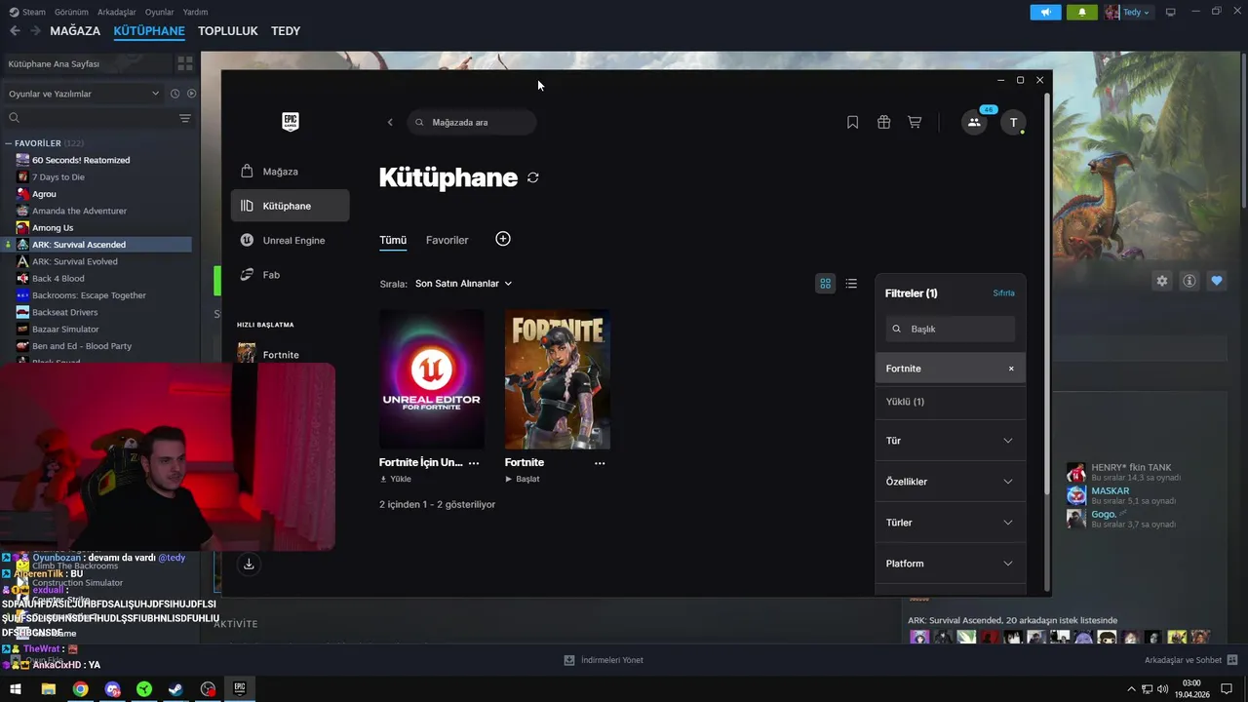
Task: Open Steam library advanced filter icon
Action: click(185, 118)
